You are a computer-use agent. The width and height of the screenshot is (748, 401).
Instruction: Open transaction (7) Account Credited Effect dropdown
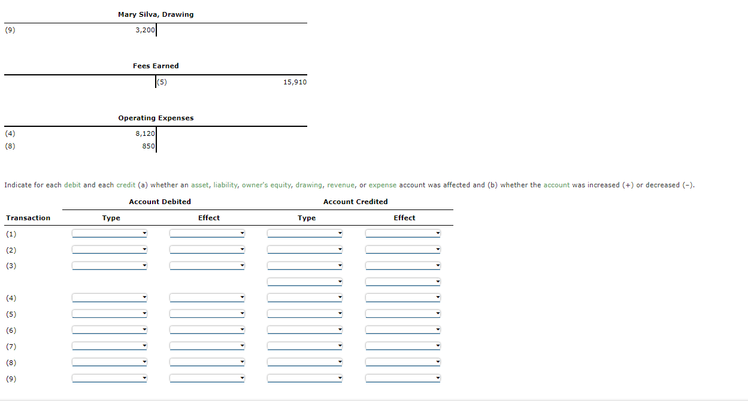pyautogui.click(x=403, y=346)
